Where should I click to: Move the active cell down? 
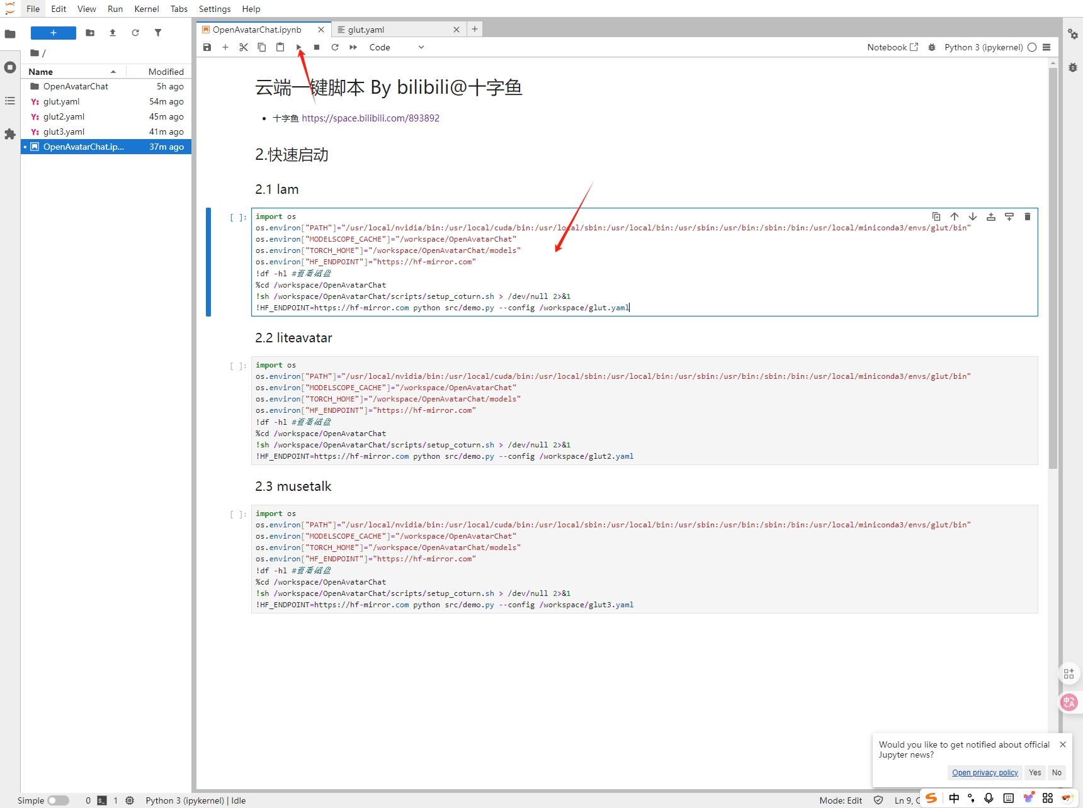[973, 216]
